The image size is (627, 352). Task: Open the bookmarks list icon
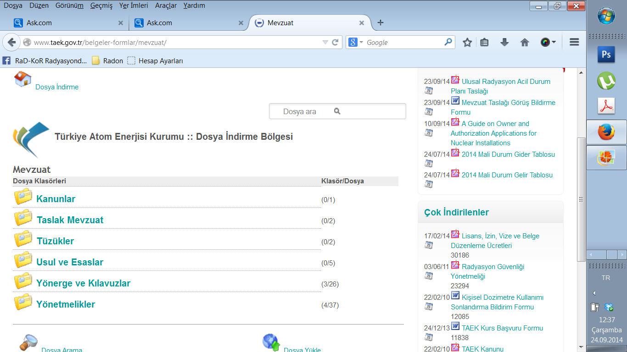(x=484, y=42)
